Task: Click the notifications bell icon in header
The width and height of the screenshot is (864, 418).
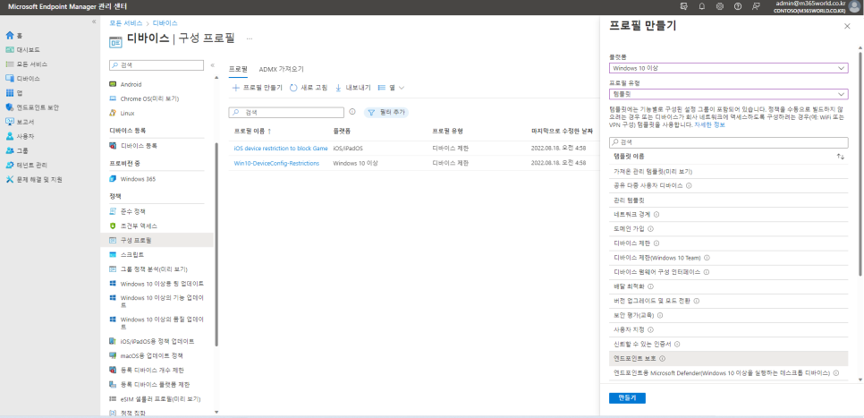Action: [701, 6]
